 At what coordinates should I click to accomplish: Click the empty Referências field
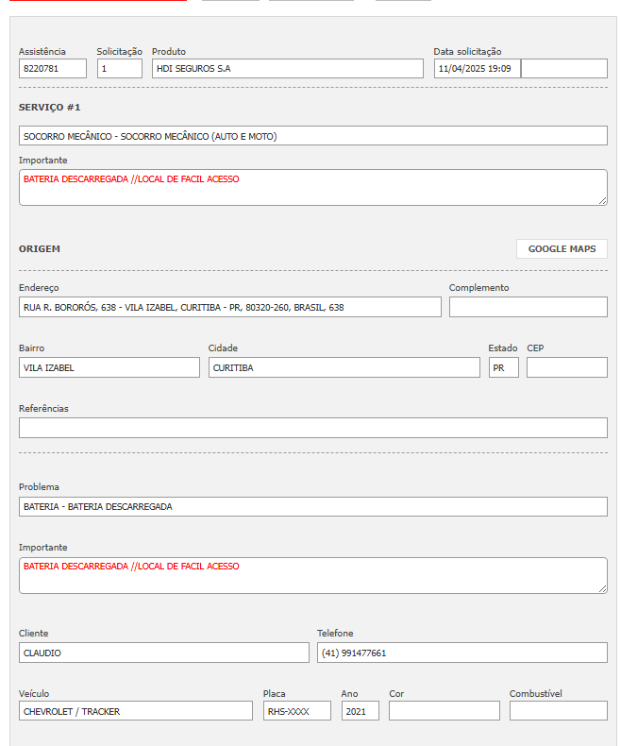[x=312, y=428]
